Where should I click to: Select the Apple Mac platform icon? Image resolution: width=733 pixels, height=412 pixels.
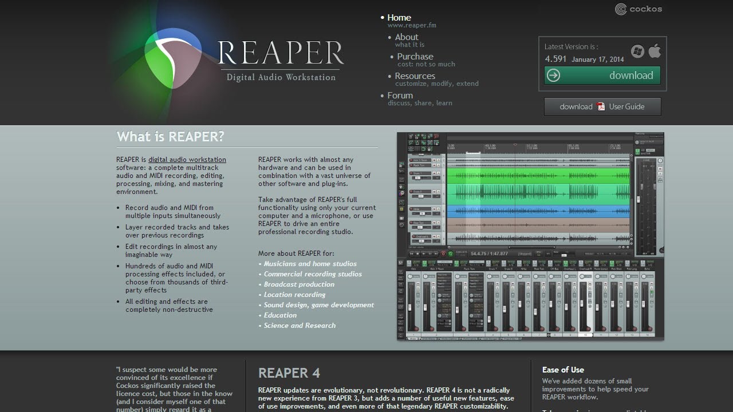tap(655, 51)
